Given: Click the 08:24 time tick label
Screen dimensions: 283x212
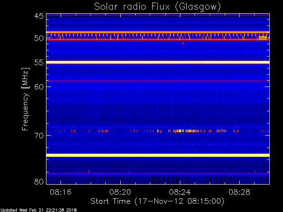Looking at the screenshot, I should coord(180,192).
